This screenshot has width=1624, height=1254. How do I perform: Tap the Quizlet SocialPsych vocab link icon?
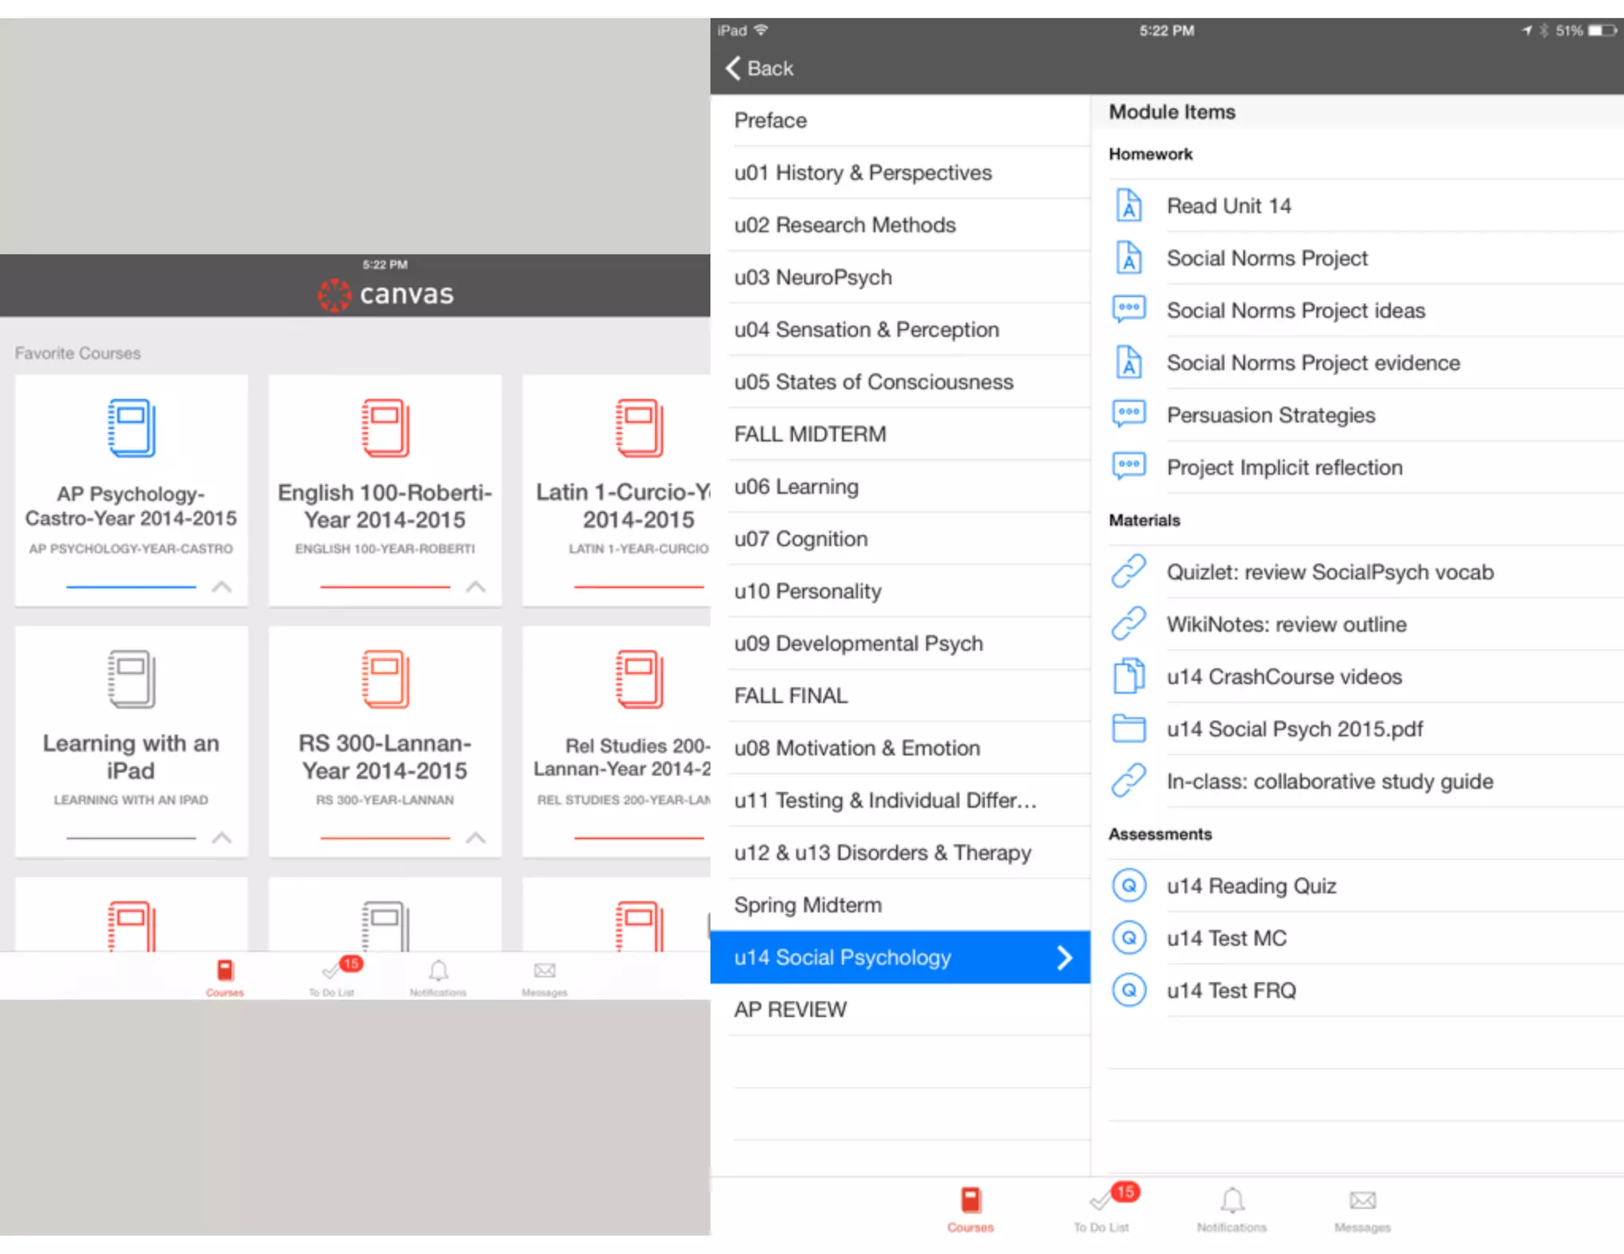[1128, 572]
